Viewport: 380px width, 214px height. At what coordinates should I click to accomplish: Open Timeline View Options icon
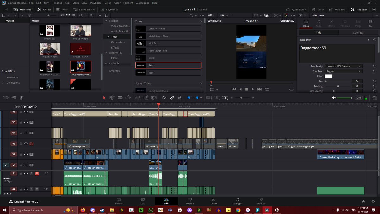(5, 98)
